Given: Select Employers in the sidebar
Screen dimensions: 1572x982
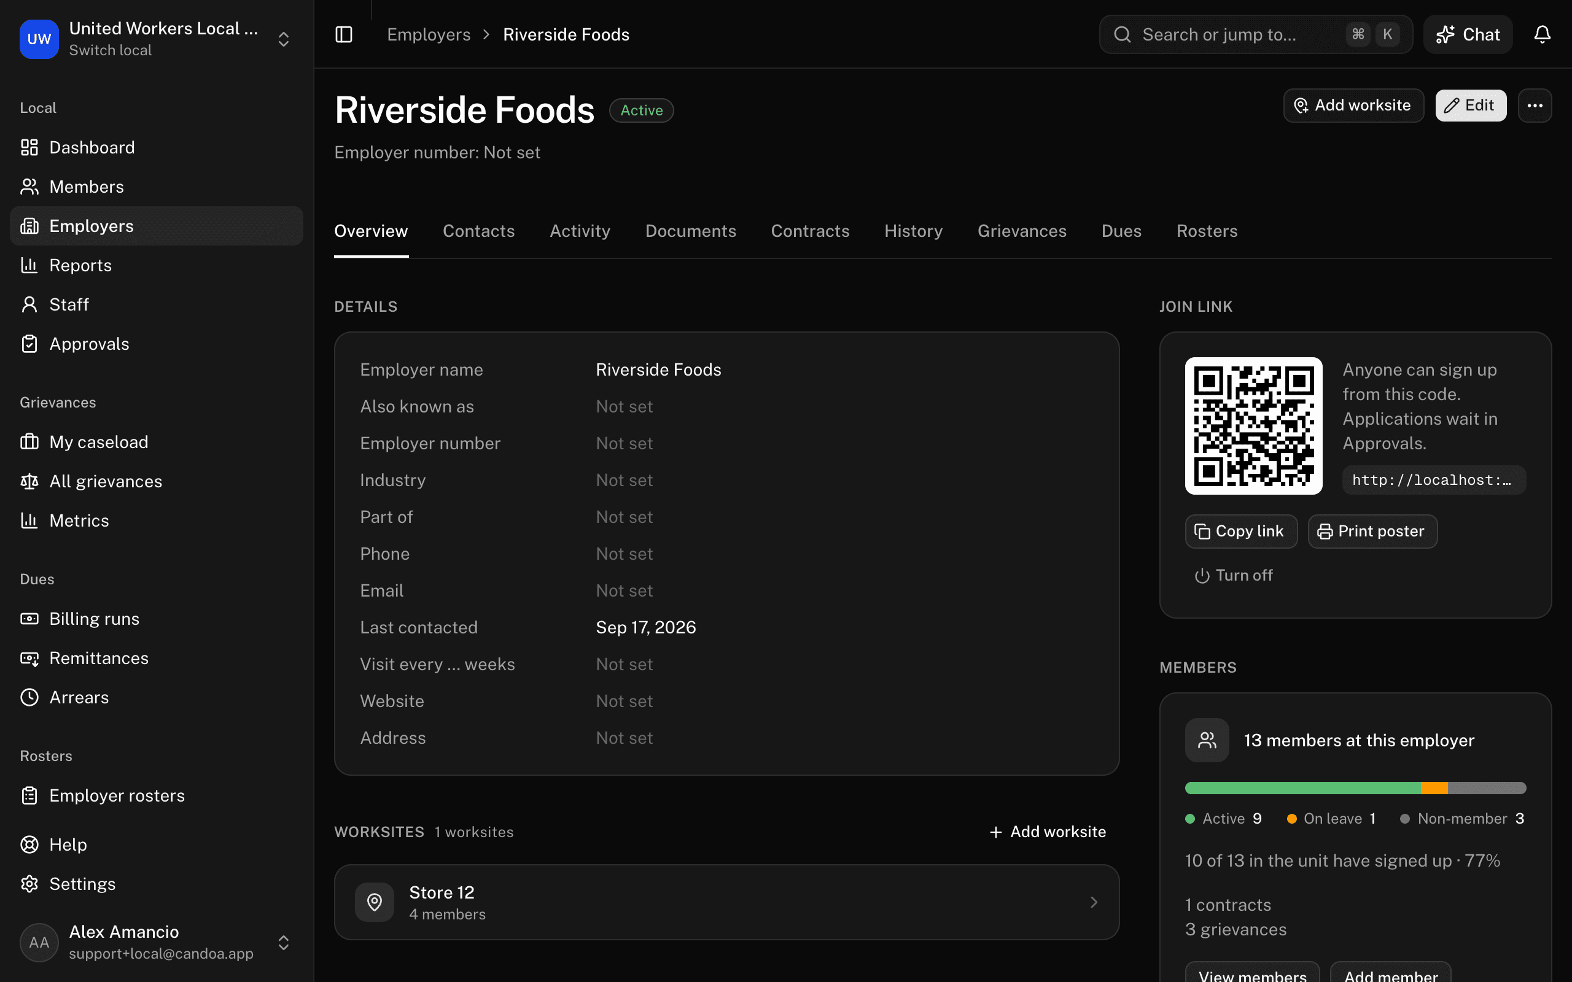Looking at the screenshot, I should coord(156,226).
